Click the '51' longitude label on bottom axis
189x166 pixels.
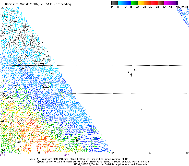[76, 153]
